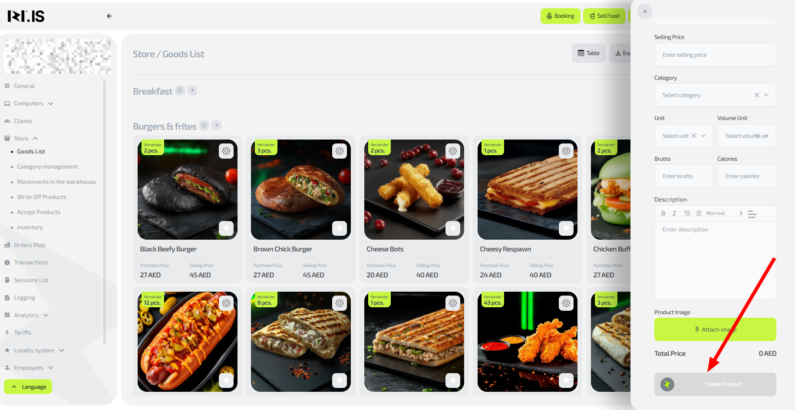Open the Select category dropdown

pos(715,95)
